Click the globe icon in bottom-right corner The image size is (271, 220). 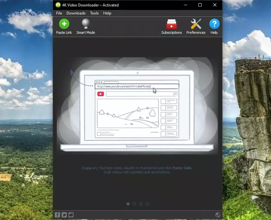point(218,215)
